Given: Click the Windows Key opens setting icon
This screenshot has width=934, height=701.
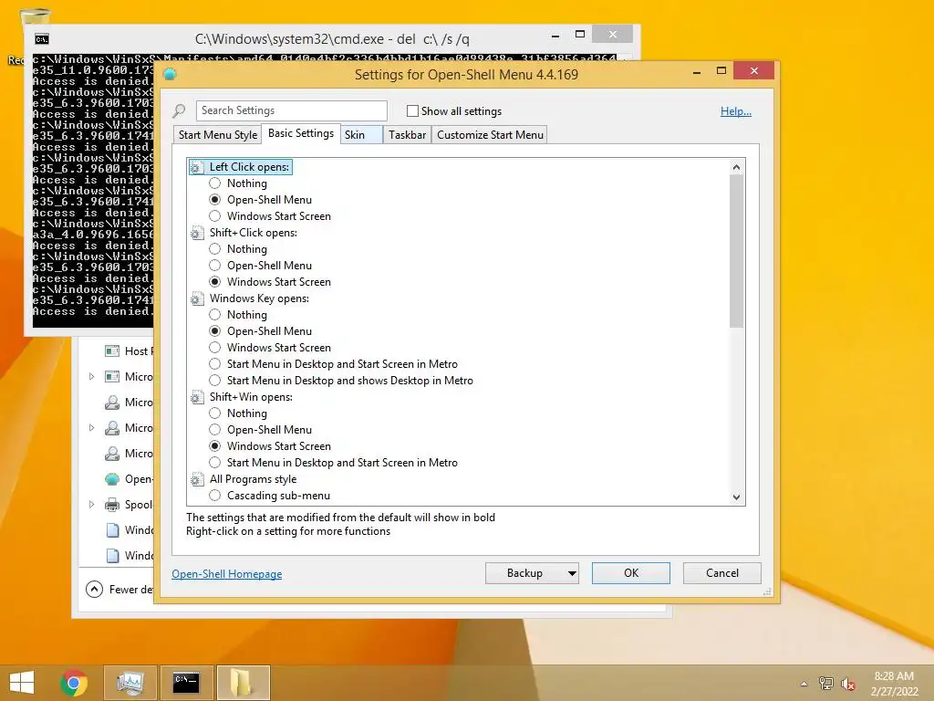Looking at the screenshot, I should (197, 298).
